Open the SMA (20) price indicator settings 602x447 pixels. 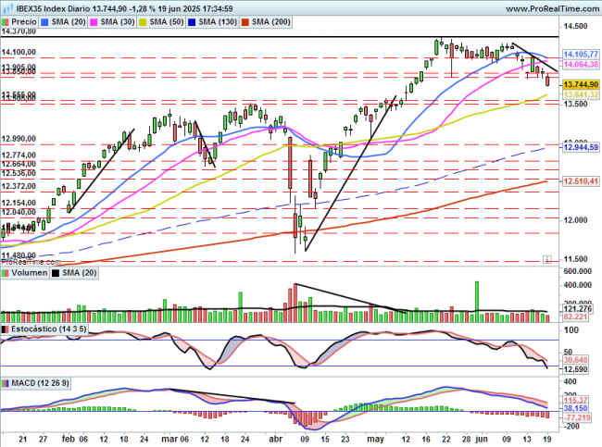tap(69, 22)
